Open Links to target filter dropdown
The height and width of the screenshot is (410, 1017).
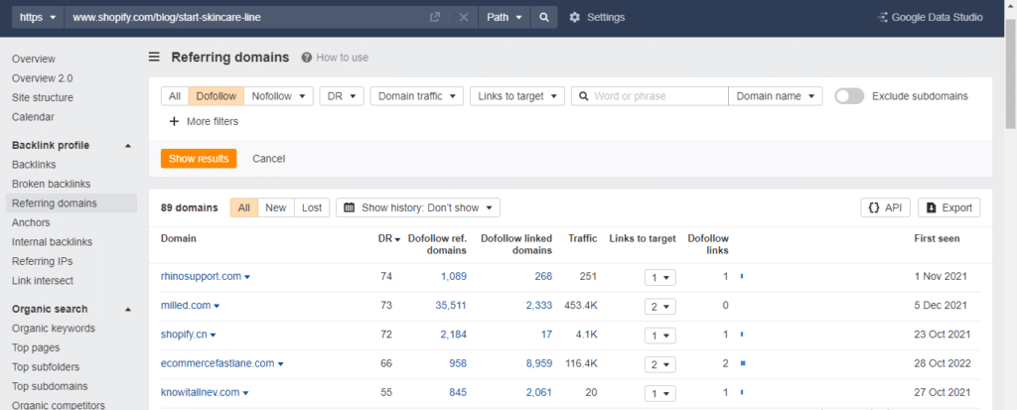click(x=517, y=96)
